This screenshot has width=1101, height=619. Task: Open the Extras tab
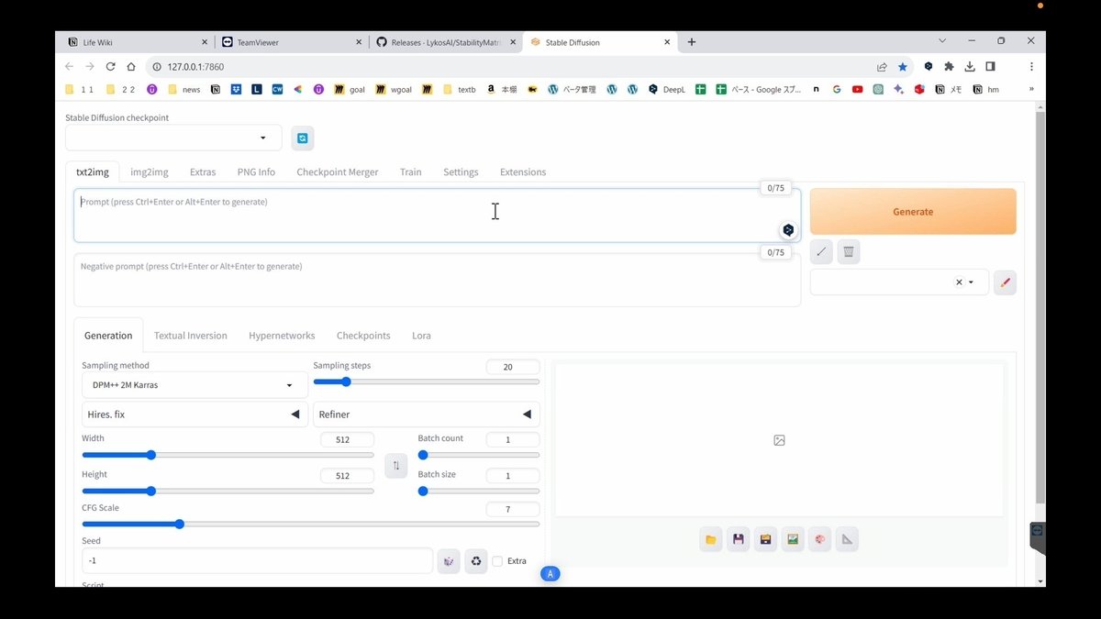pos(203,172)
